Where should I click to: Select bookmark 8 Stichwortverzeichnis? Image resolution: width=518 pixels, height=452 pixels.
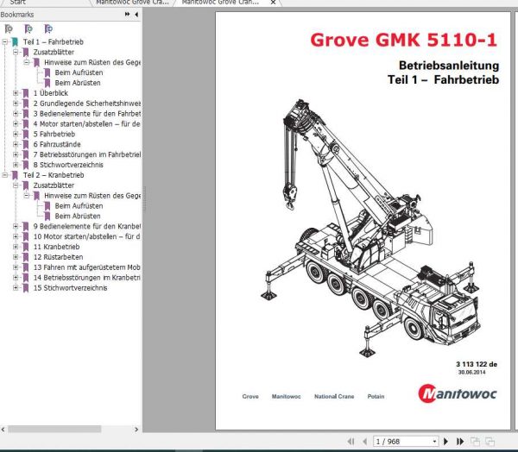tap(68, 165)
